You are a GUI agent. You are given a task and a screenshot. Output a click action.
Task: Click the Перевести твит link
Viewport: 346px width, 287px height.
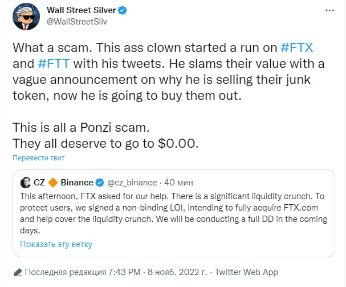(39, 157)
